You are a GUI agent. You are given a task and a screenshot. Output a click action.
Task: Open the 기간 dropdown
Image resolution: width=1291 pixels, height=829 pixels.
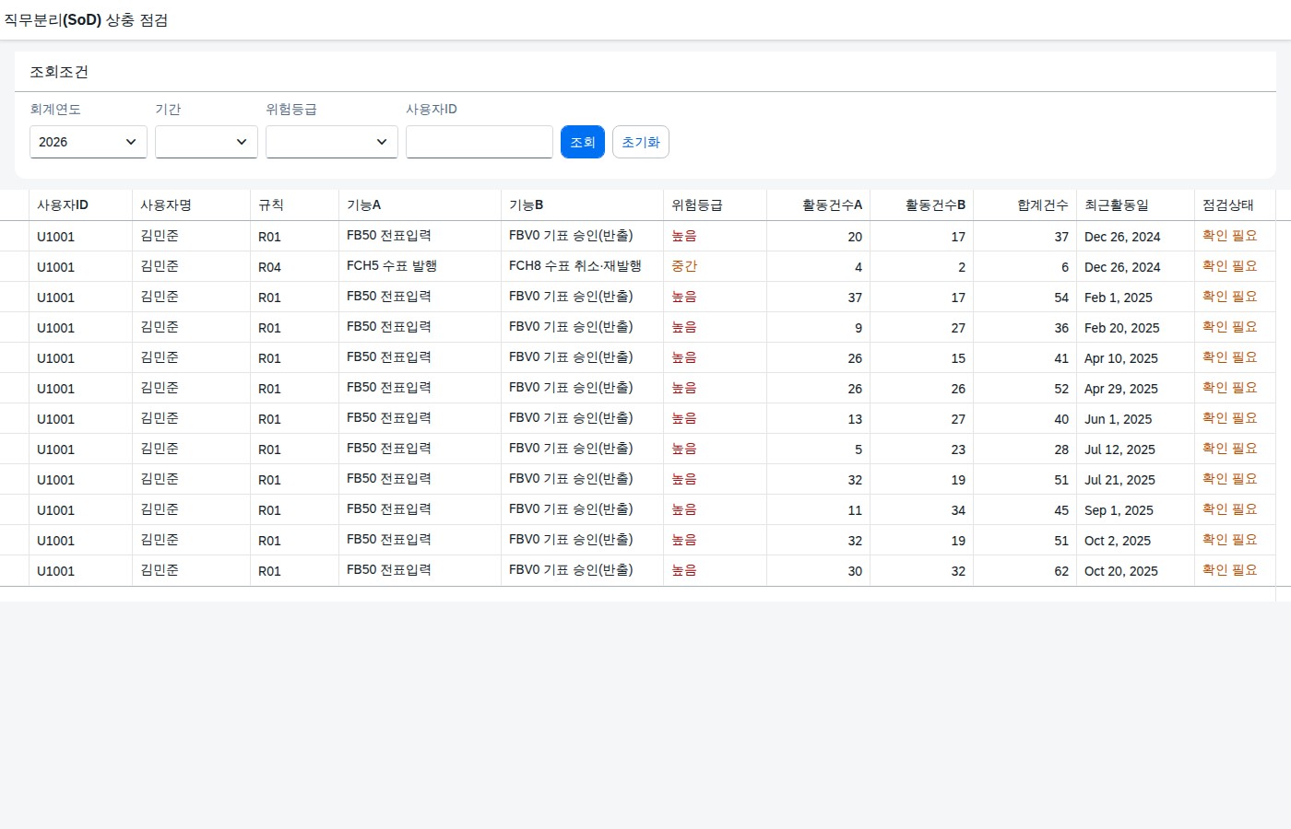tap(207, 142)
